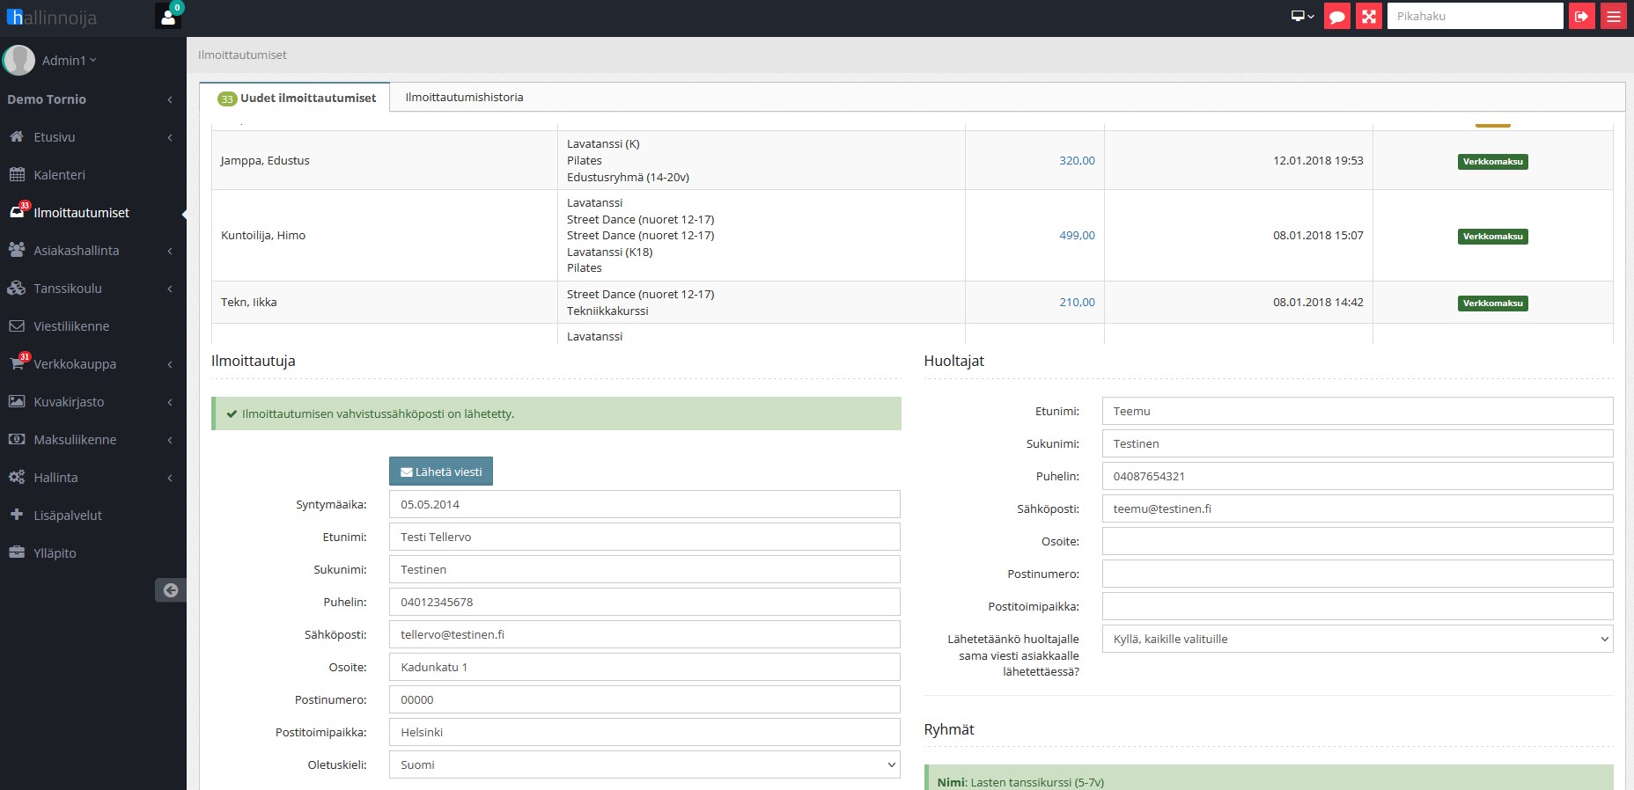Open Viestiliikenne in the sidebar

71,326
